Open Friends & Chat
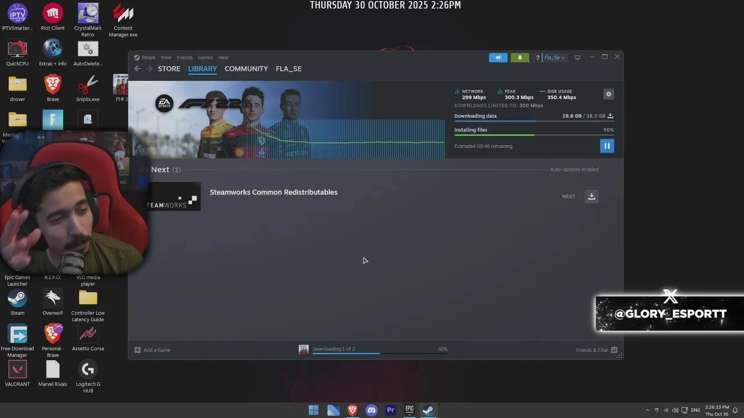 pos(592,350)
